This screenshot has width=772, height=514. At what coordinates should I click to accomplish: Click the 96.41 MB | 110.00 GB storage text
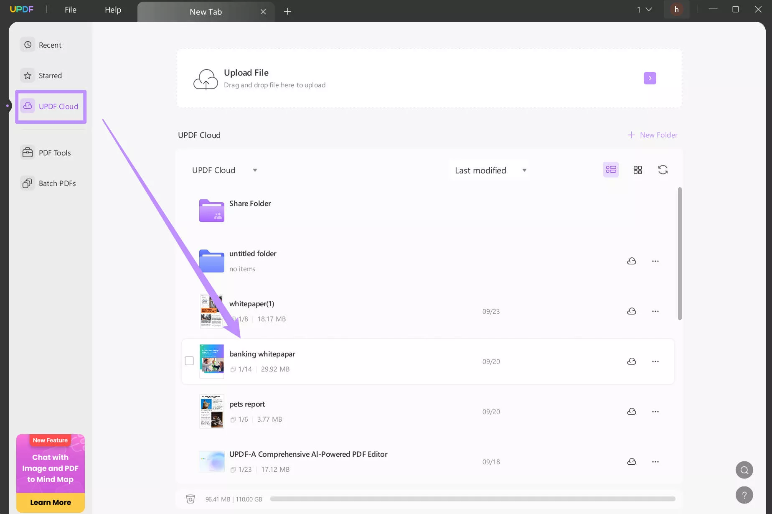(234, 499)
